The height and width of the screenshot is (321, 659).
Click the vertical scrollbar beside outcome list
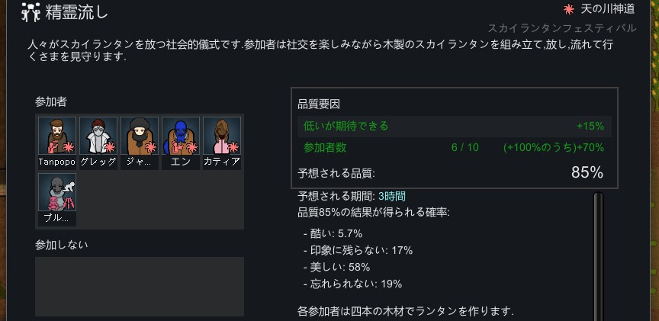coord(598,256)
